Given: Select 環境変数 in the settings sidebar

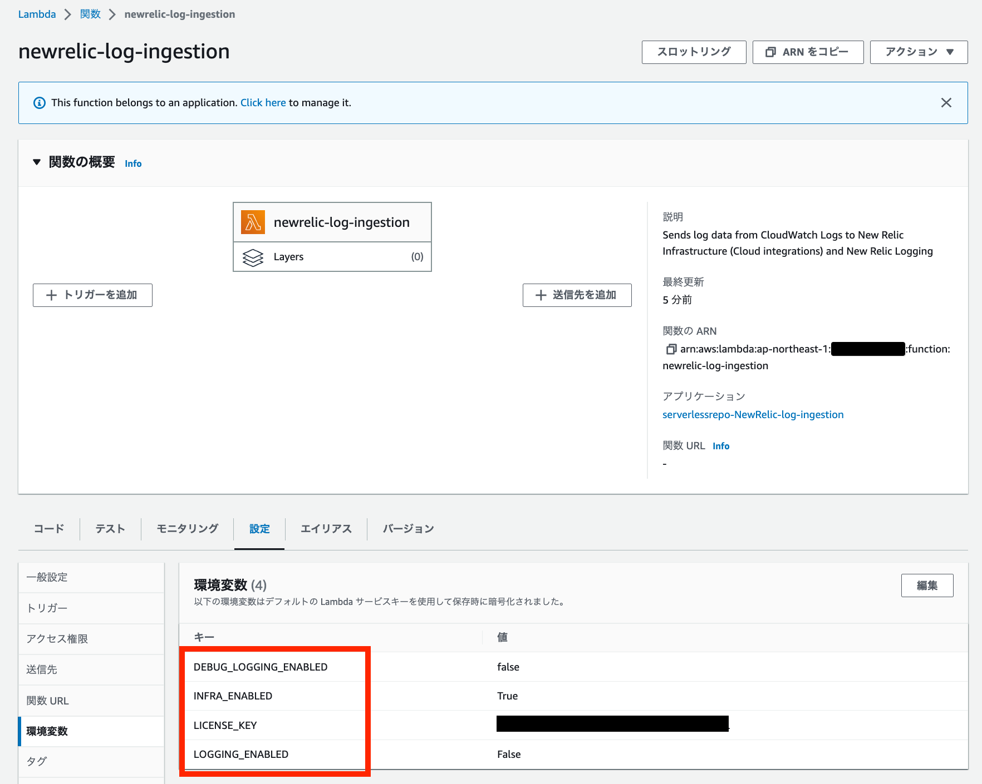Looking at the screenshot, I should pyautogui.click(x=47, y=731).
